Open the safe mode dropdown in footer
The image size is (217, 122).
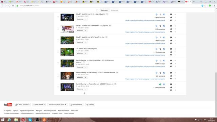57,105
